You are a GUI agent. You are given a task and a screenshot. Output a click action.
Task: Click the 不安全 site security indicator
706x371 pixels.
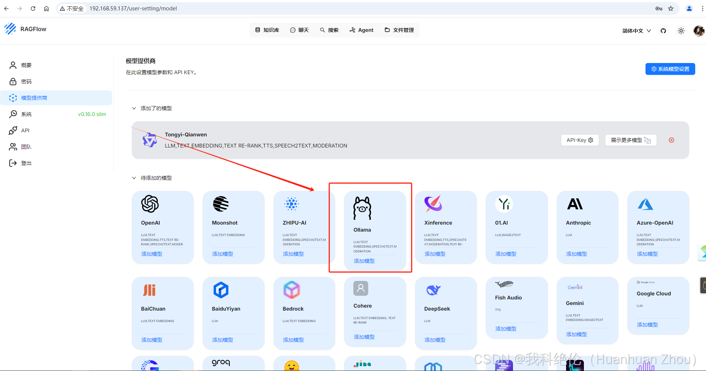[72, 9]
